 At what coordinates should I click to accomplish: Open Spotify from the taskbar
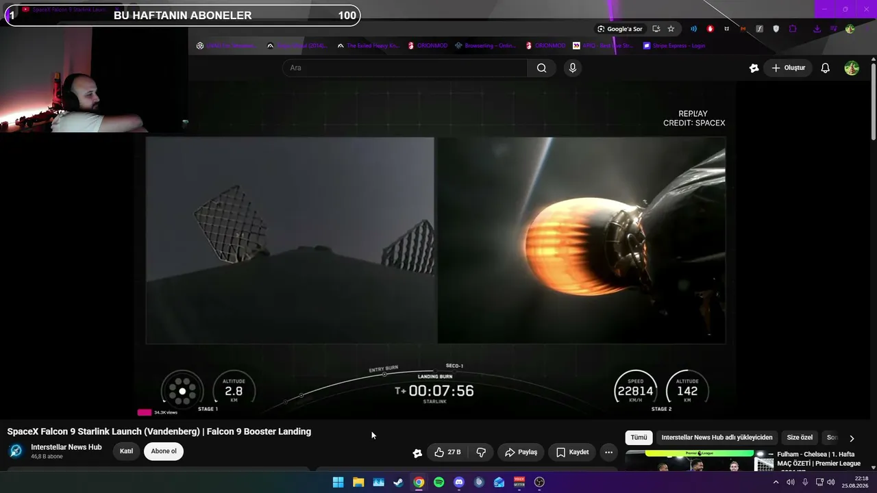(x=438, y=482)
